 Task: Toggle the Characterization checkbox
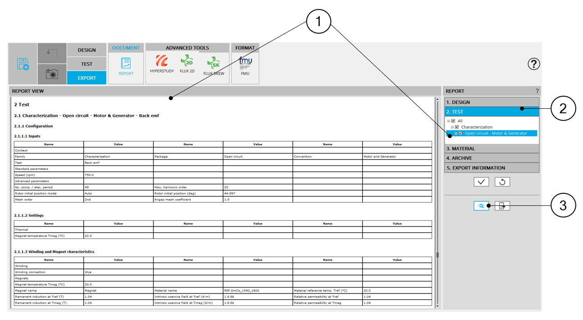click(457, 127)
